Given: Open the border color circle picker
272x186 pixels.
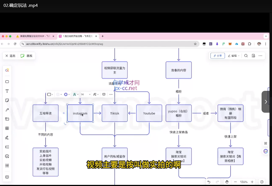Looking at the screenshot, I should 66,94.
